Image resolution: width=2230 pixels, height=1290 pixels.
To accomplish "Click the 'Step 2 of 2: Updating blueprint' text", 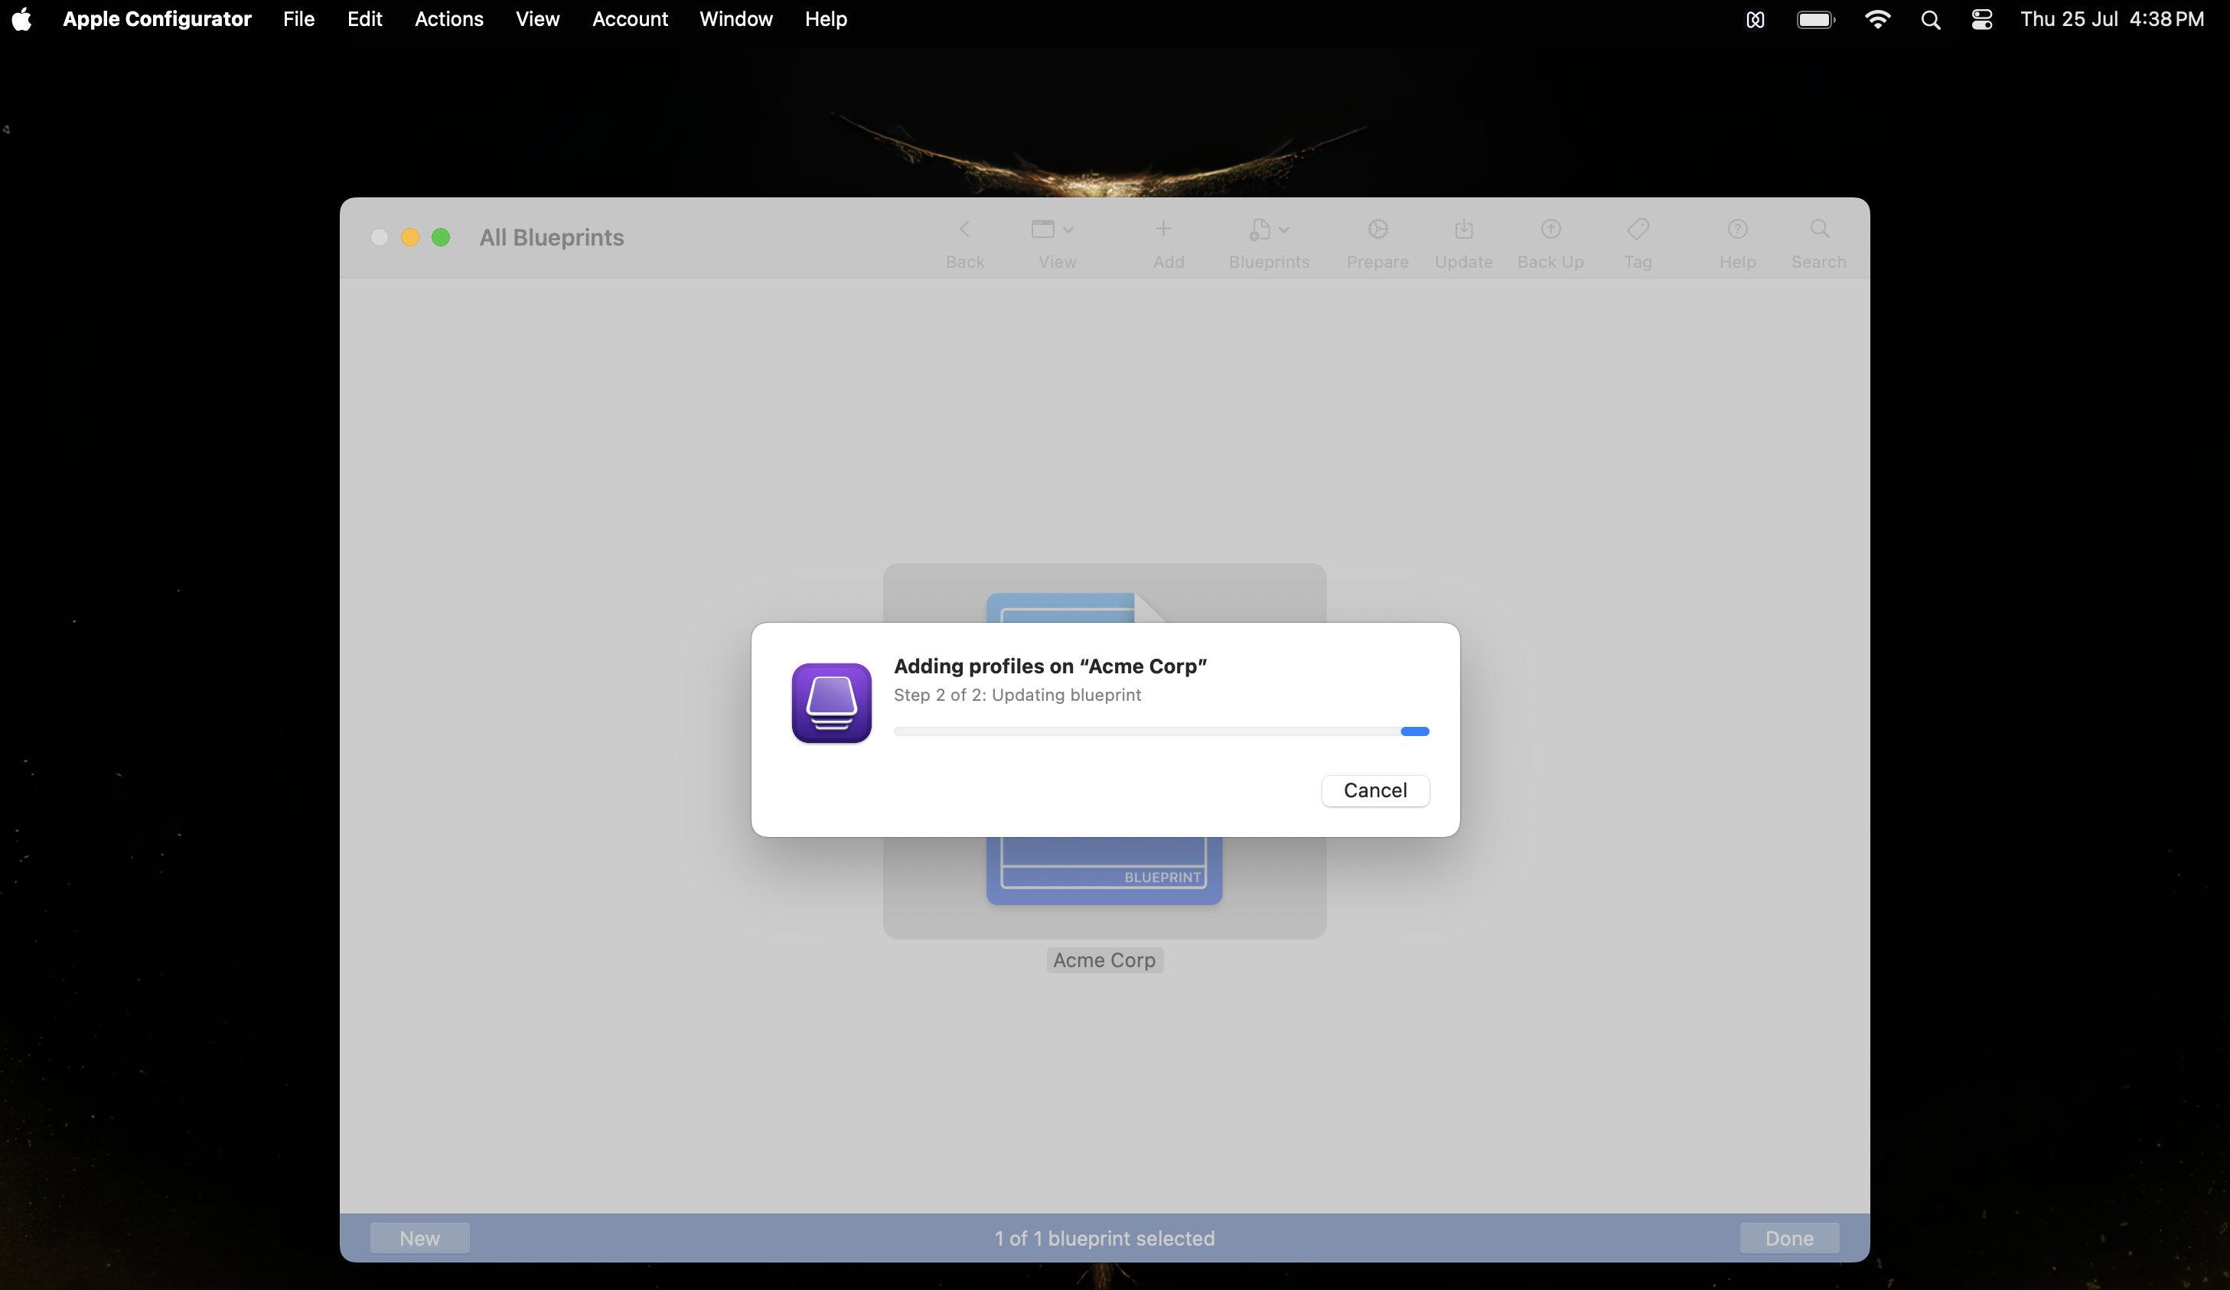I will pos(1018,695).
